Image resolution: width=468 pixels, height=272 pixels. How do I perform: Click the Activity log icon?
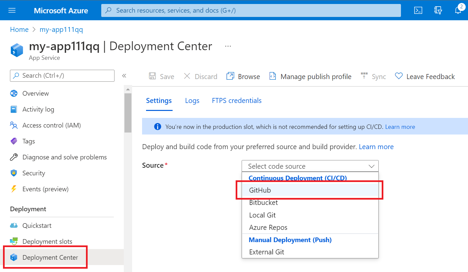pos(14,109)
